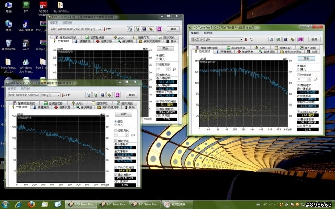Save screenshot floppy icon in JRAID window

pos(285,40)
